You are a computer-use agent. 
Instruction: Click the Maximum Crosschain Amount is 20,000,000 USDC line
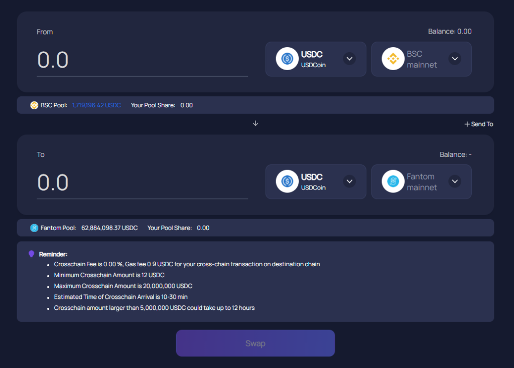[123, 286]
